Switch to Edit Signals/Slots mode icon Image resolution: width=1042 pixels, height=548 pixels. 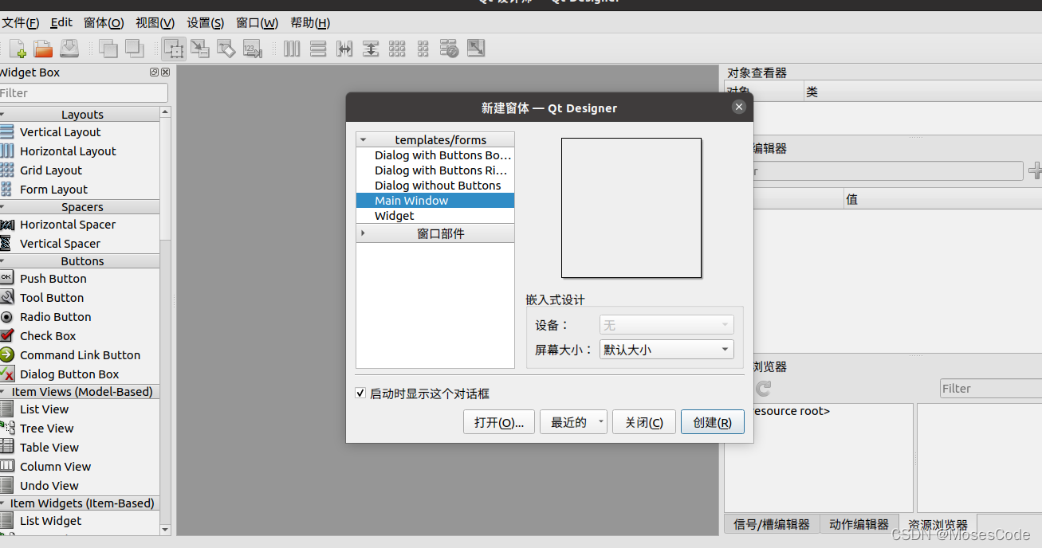pyautogui.click(x=200, y=49)
